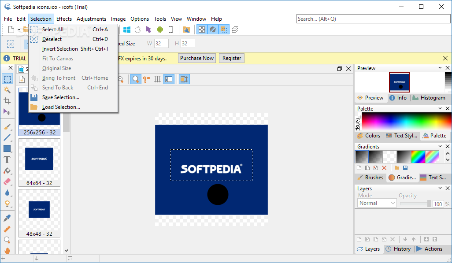Screen dimensions: 452x263
Task: Select the measure ruler tool in toolbox
Action: (x=7, y=229)
